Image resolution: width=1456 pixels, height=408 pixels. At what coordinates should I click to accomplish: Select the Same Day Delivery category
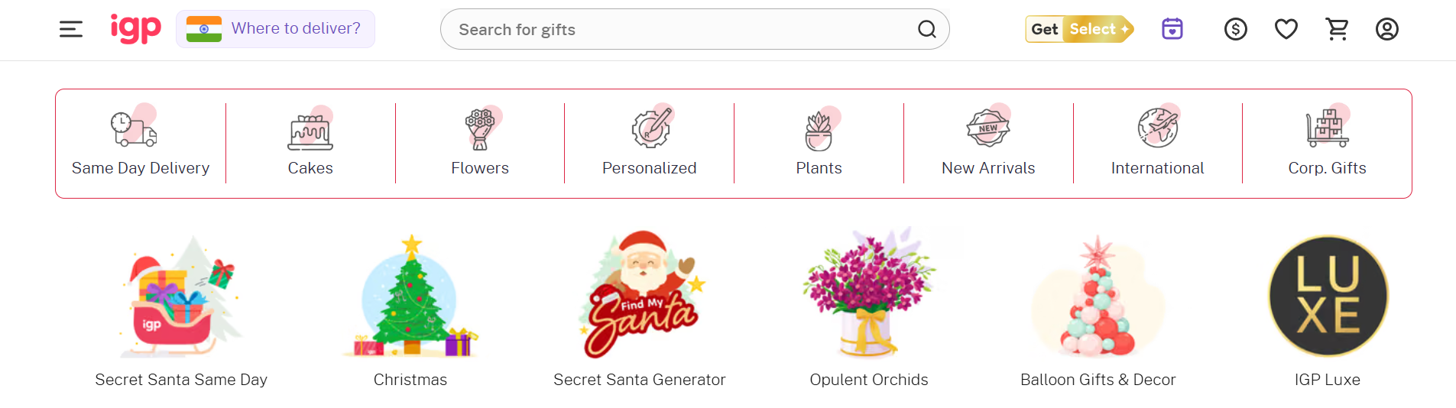(141, 144)
